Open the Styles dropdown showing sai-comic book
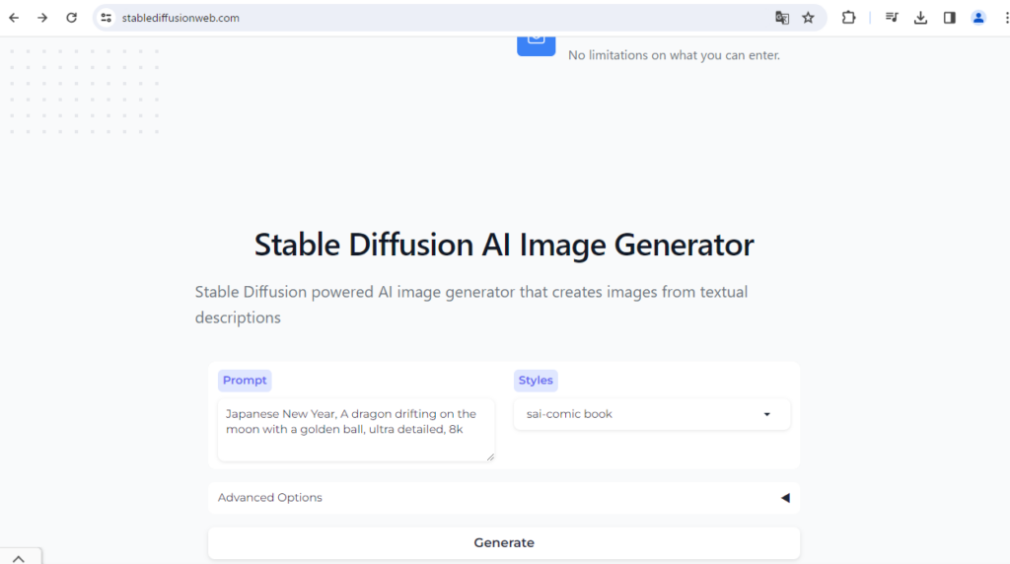 pos(652,414)
